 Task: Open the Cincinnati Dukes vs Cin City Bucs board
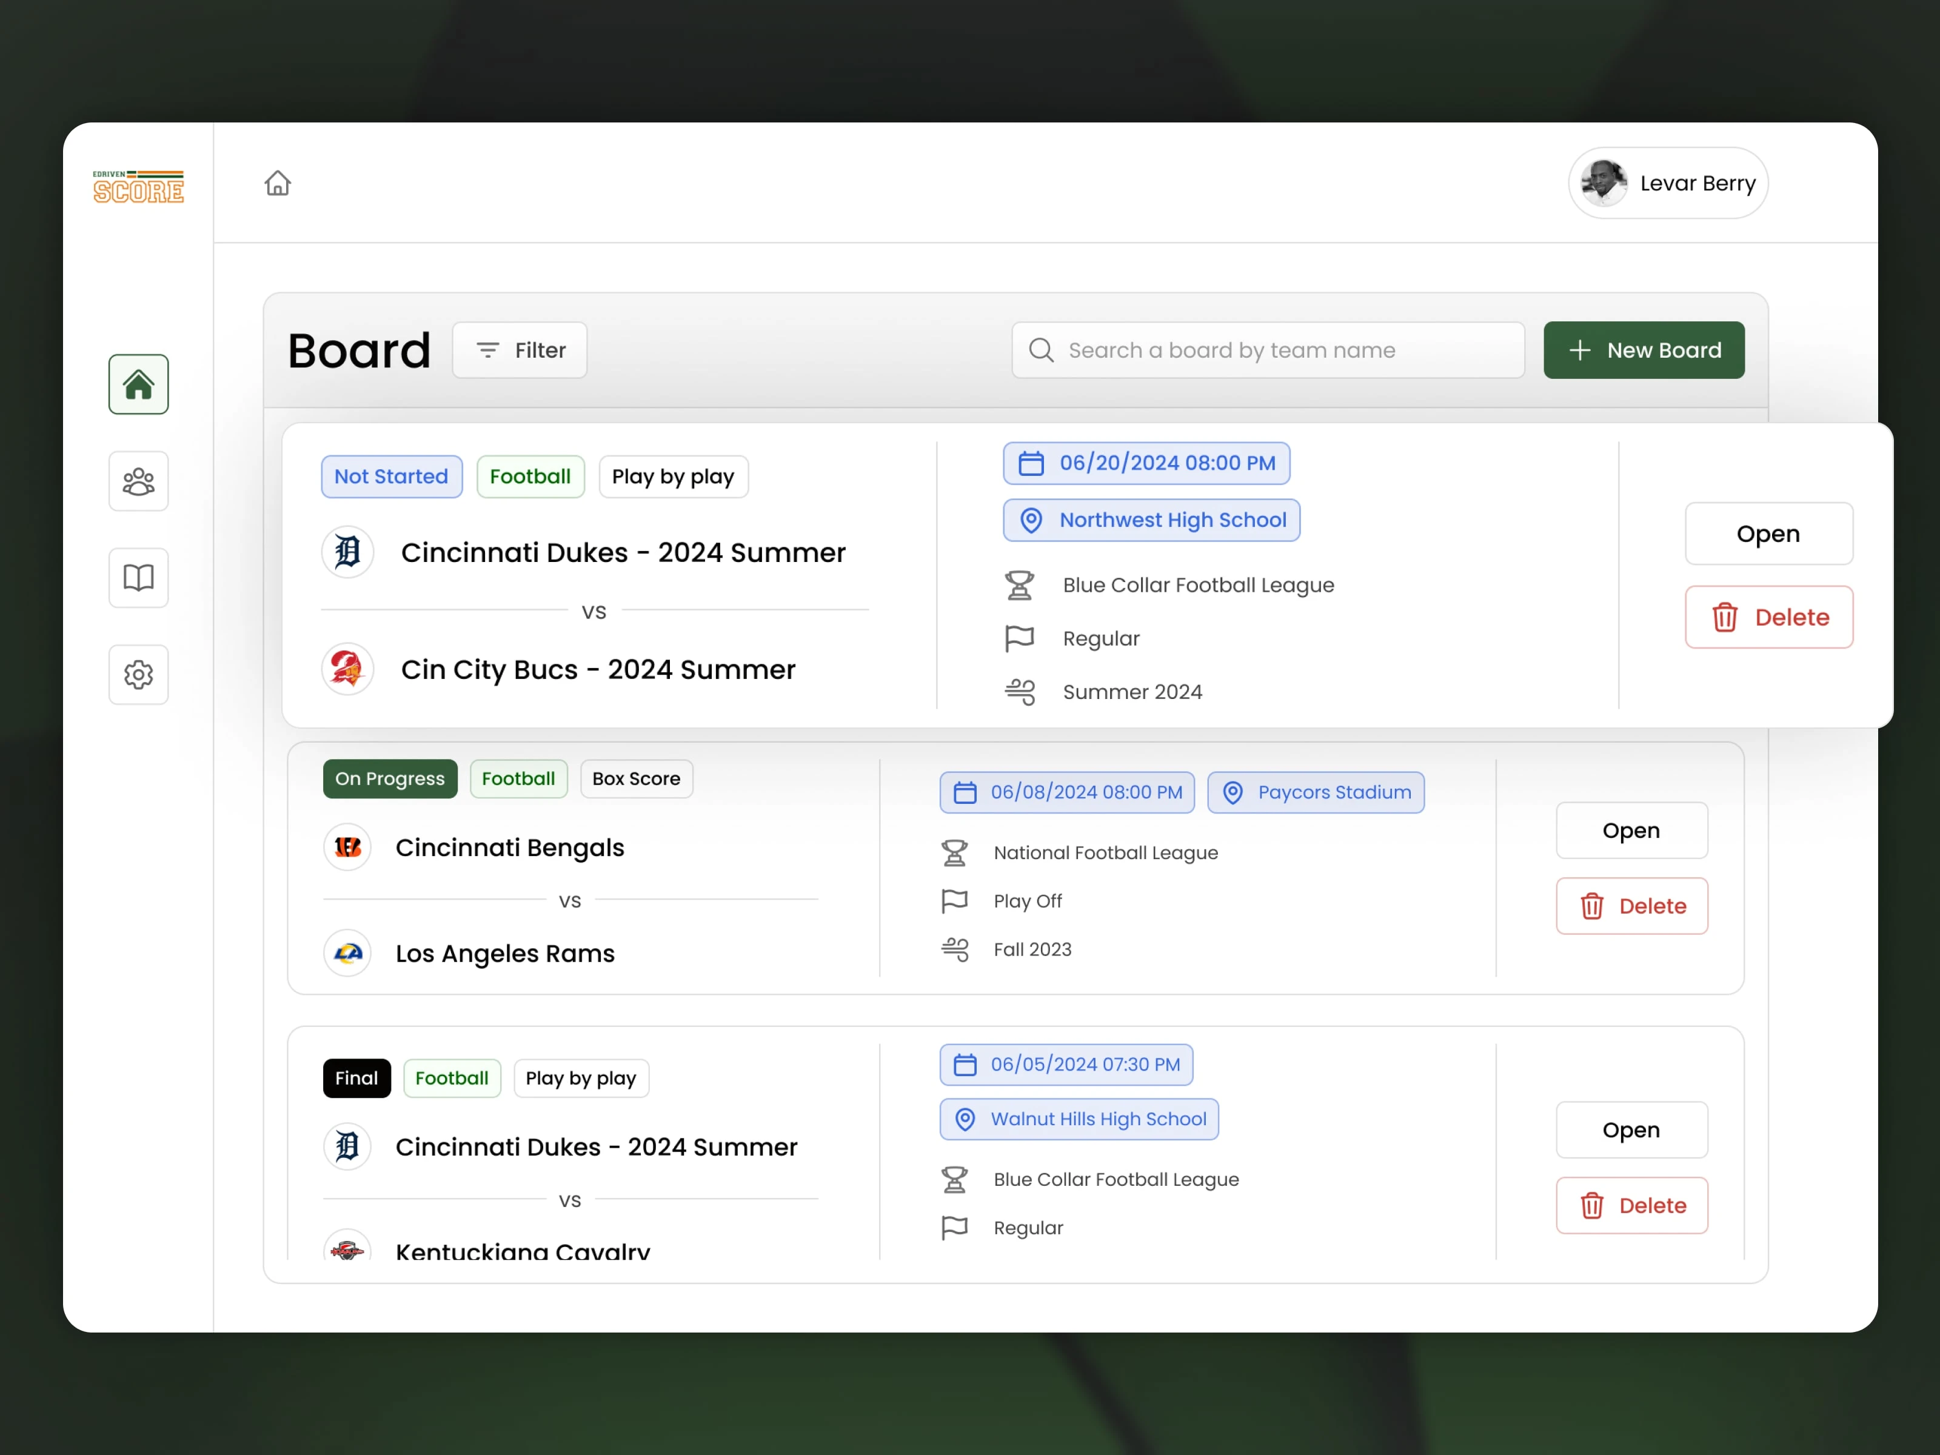[1768, 533]
